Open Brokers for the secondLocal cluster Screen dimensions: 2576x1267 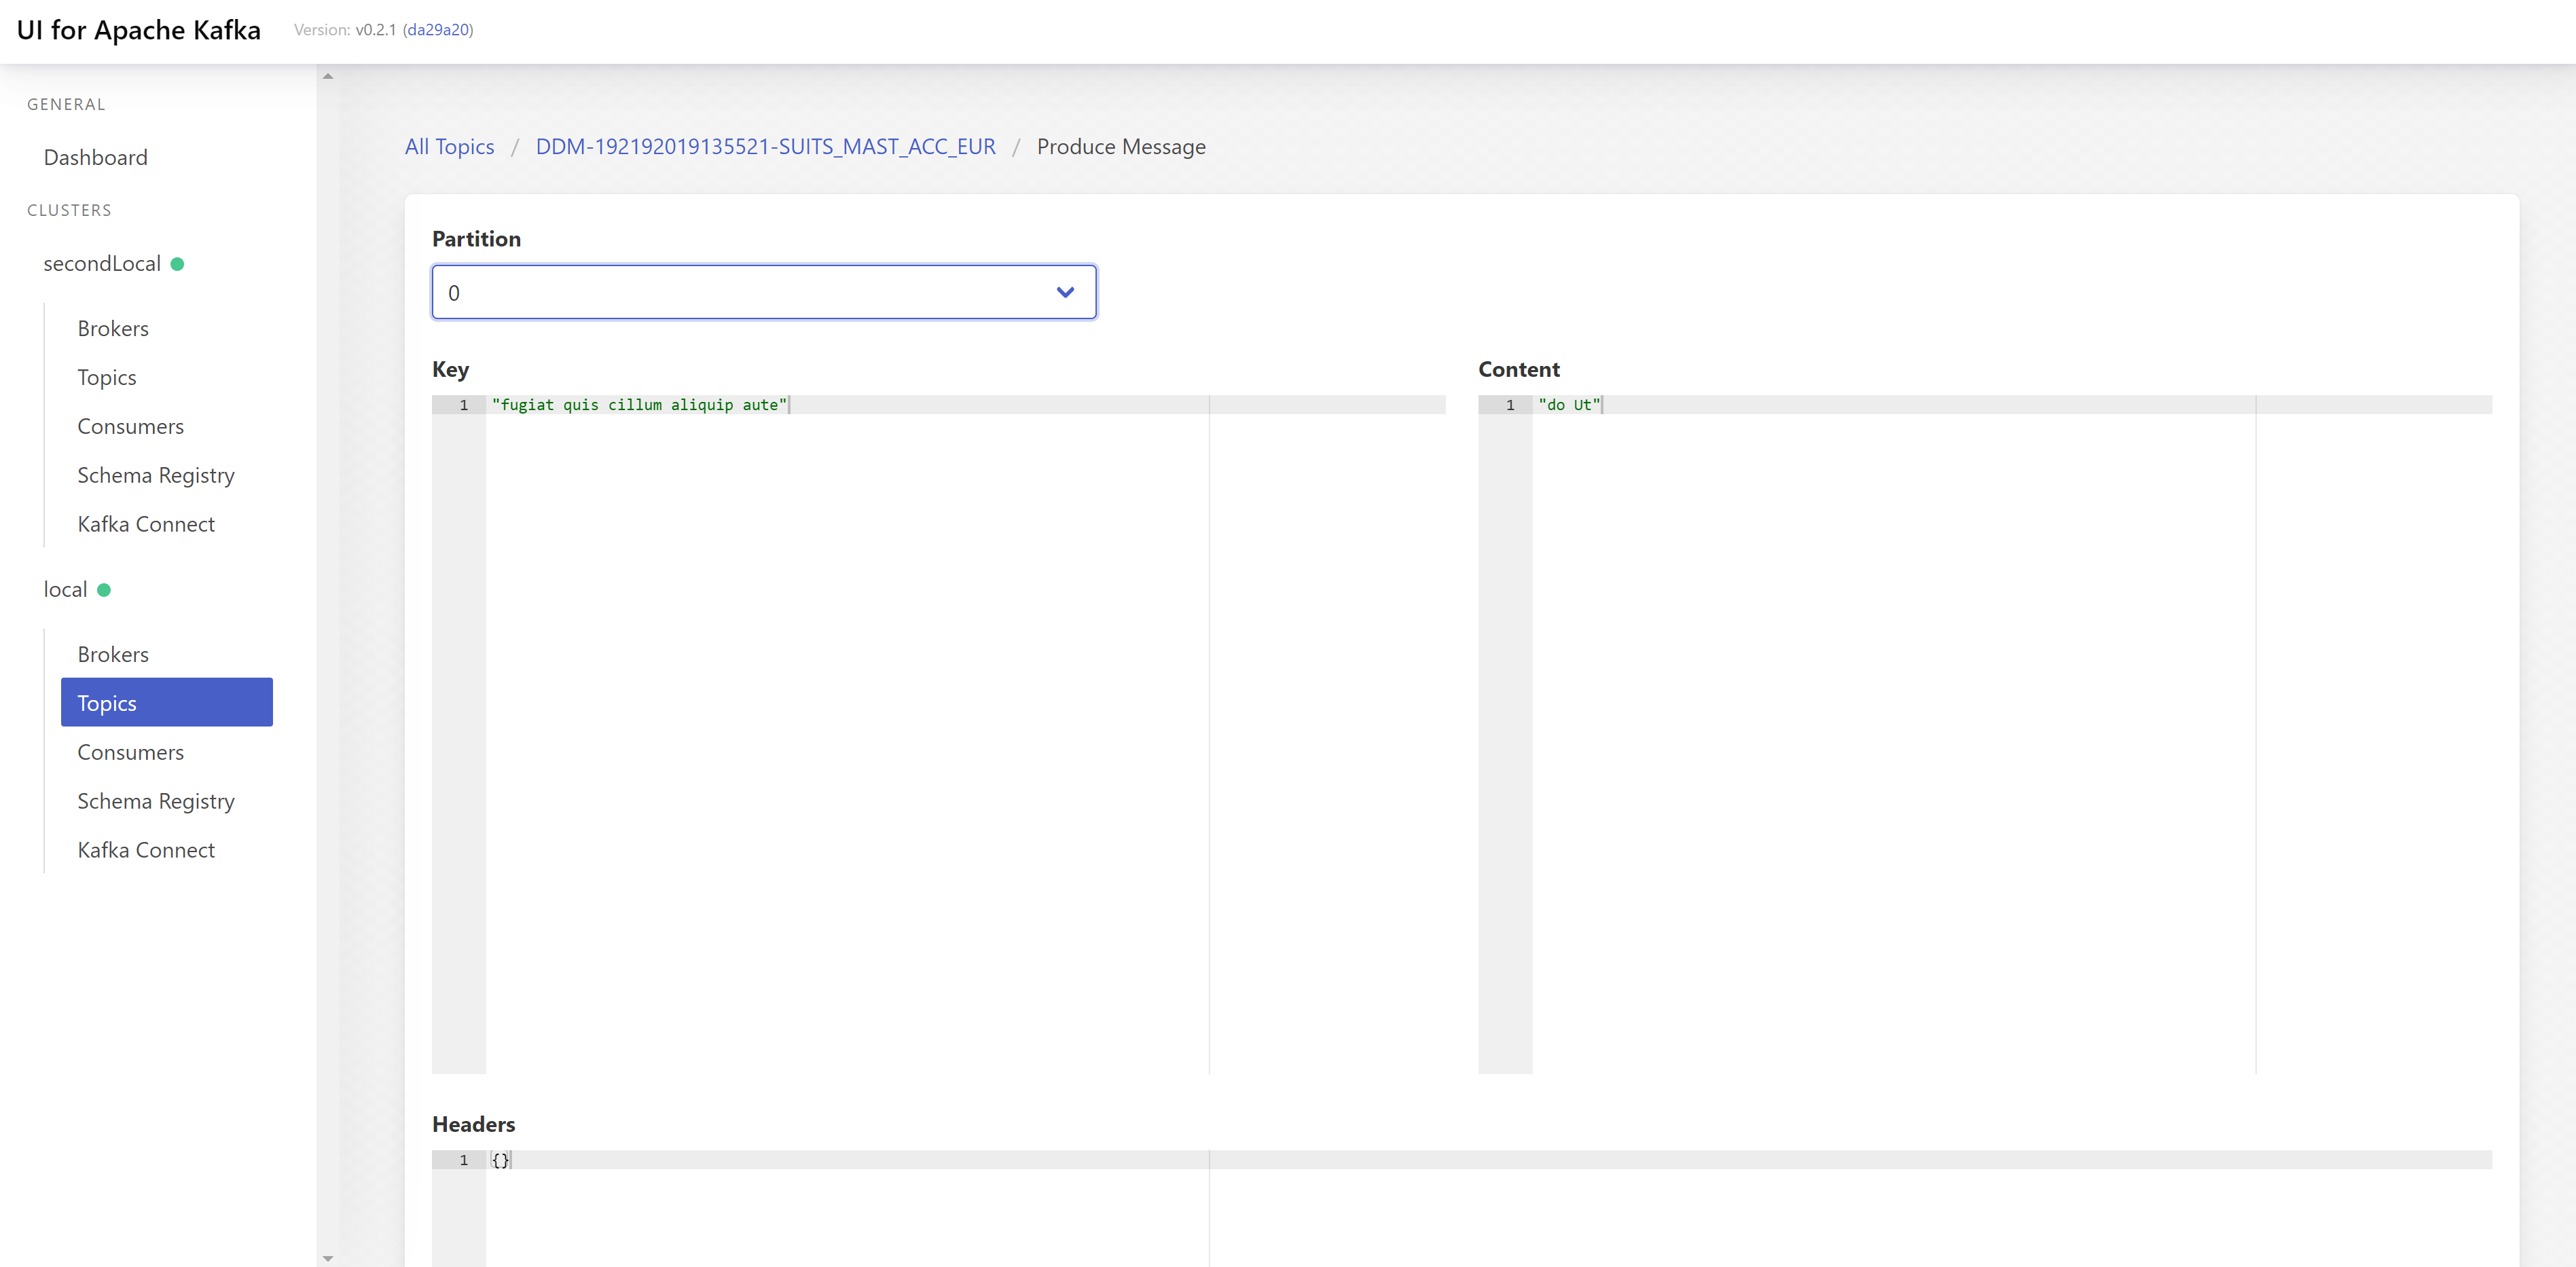click(112, 328)
